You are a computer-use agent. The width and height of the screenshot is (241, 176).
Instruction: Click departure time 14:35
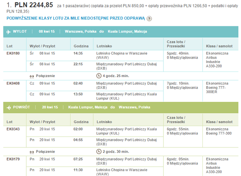(78, 53)
